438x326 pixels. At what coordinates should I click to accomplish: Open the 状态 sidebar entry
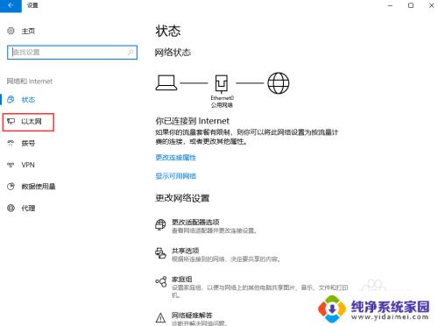28,100
